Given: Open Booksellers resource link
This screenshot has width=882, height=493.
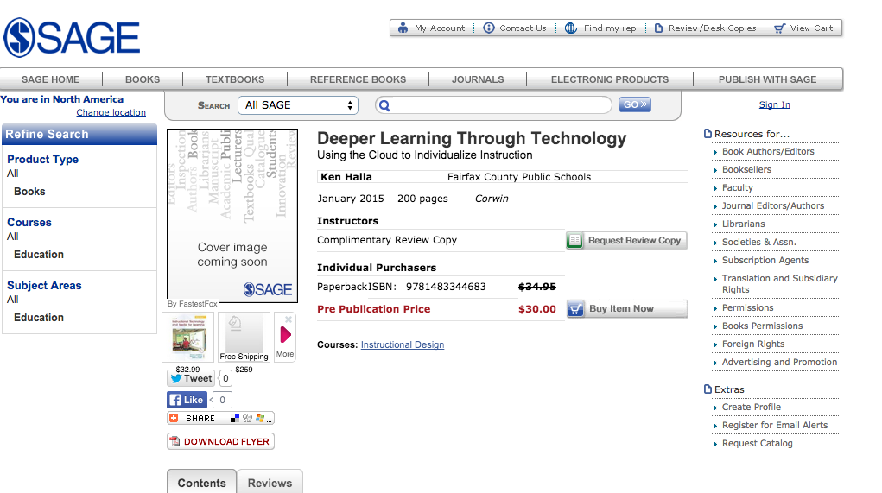Looking at the screenshot, I should tap(746, 169).
